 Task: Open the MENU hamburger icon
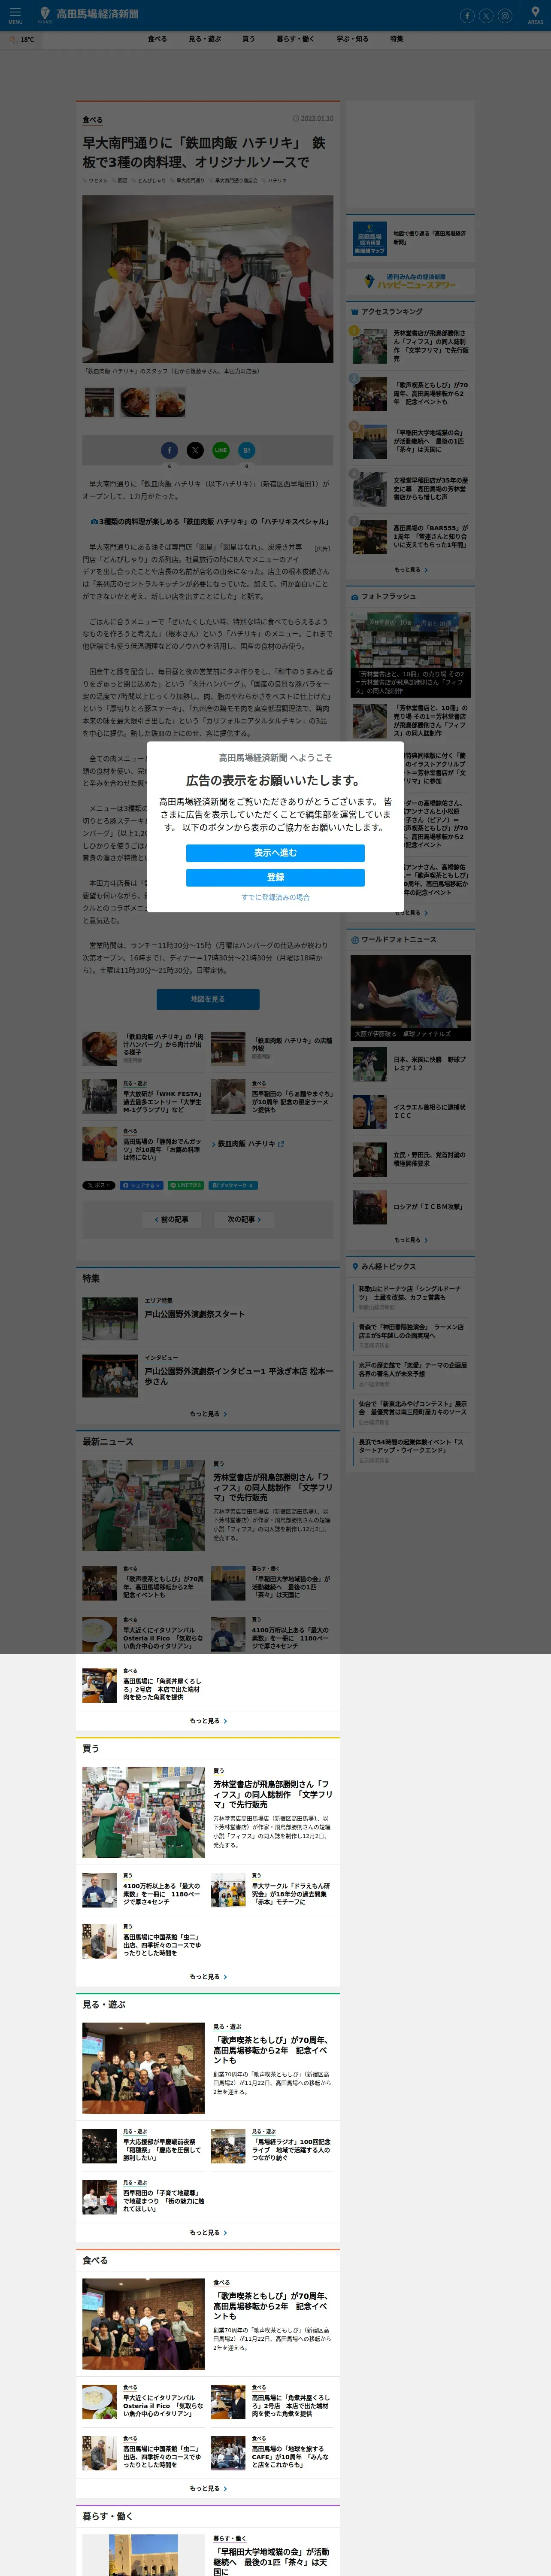[14, 15]
